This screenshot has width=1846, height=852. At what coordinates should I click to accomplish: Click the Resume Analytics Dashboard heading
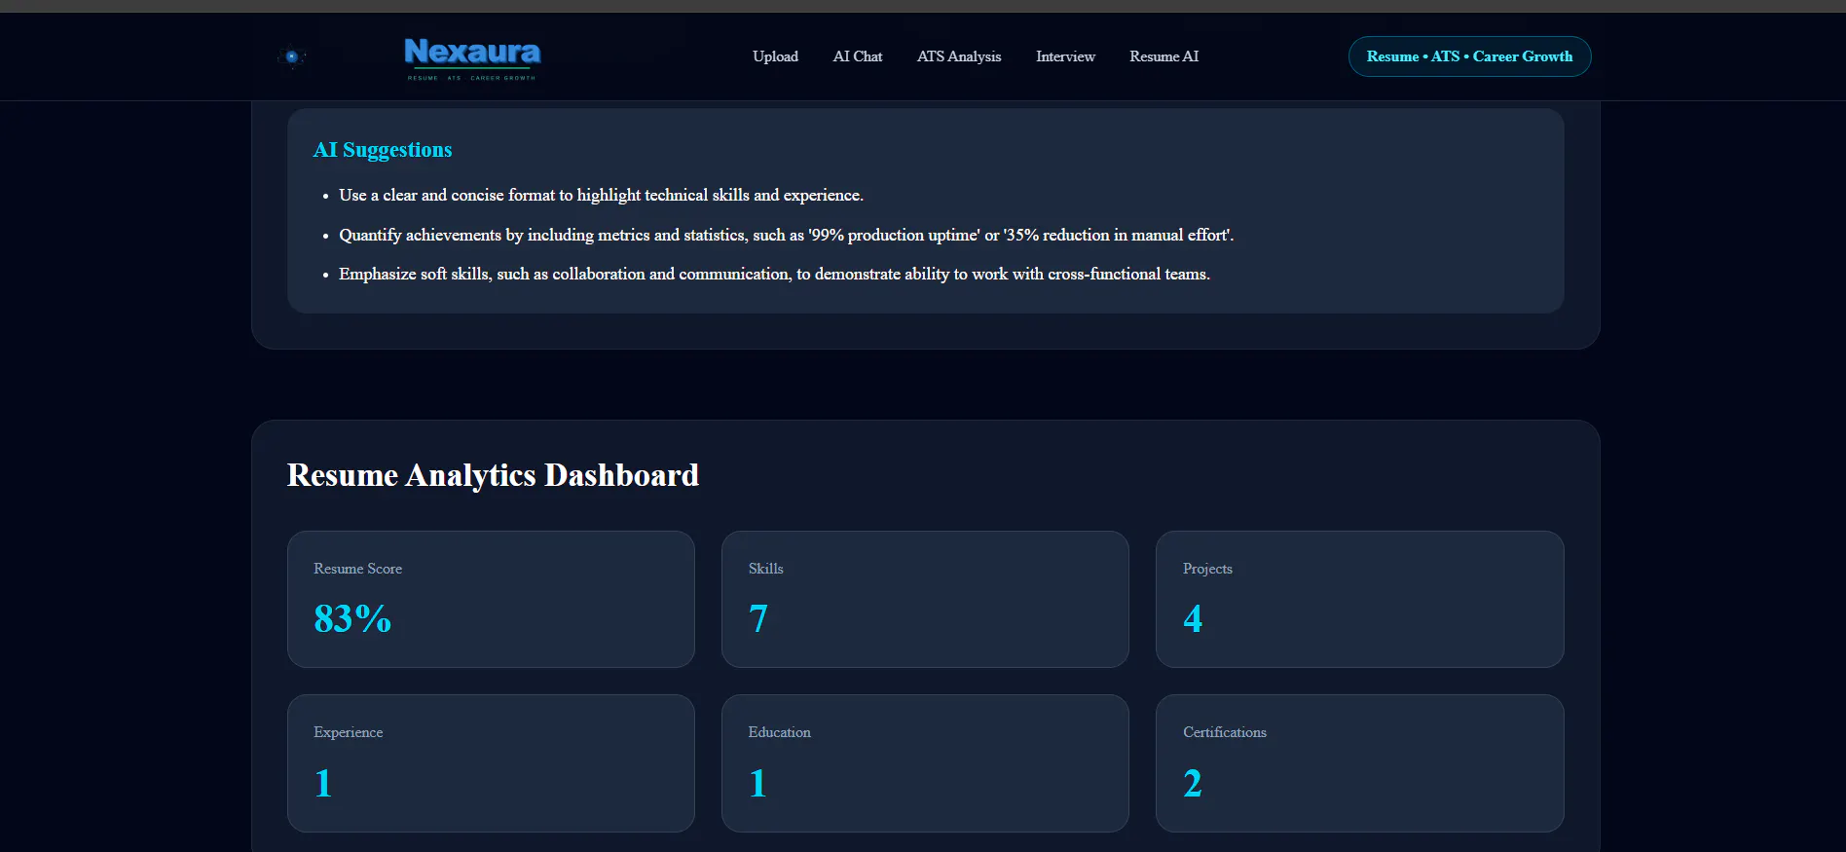pos(493,475)
